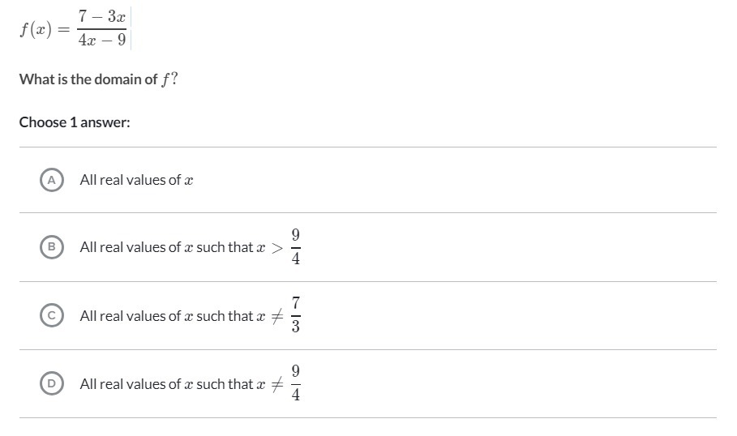Click the italic x in option A

pyautogui.click(x=188, y=181)
